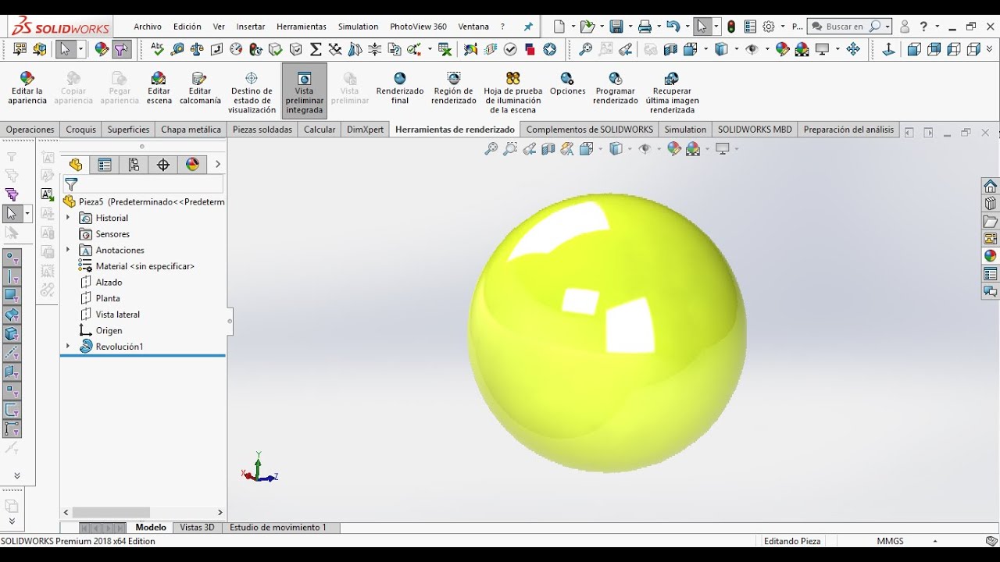
Task: Click the print icon
Action: tap(645, 27)
